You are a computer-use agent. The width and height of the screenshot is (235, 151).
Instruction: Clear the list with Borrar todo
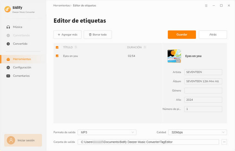coord(98,35)
